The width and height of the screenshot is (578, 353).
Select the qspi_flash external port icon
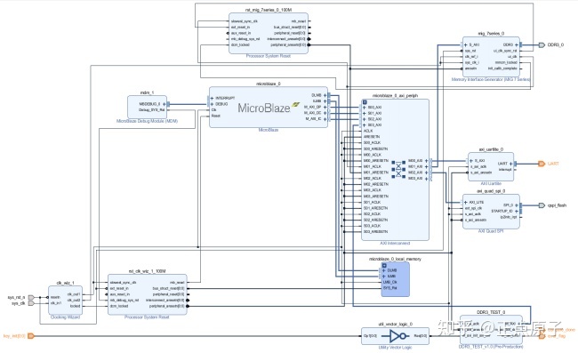tap(542, 205)
